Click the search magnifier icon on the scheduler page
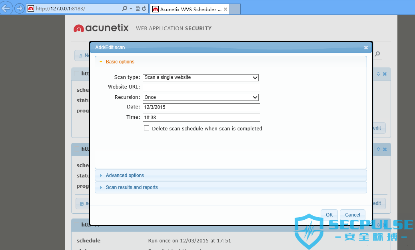The image size is (415, 250). click(377, 54)
